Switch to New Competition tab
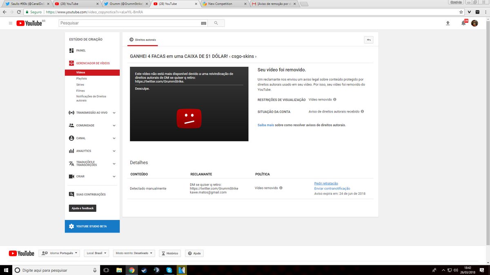The height and width of the screenshot is (275, 490). click(x=225, y=4)
